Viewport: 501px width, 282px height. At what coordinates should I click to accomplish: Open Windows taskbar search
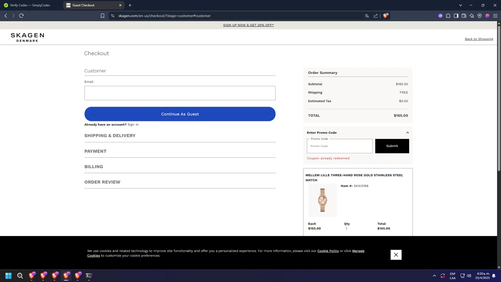tap(20, 276)
